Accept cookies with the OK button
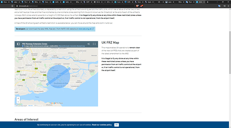 coord(117,125)
